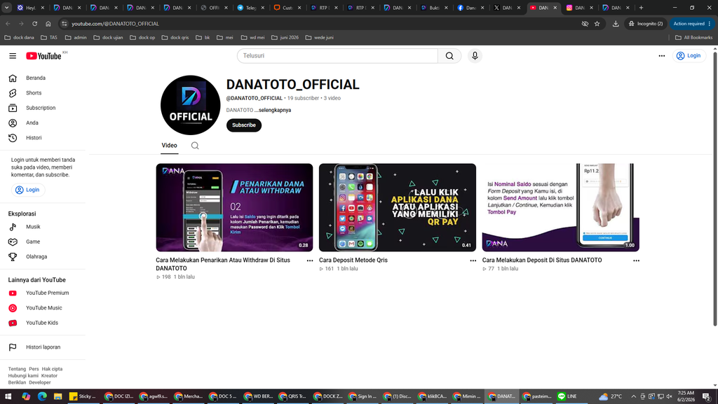Select the Video tab
This screenshot has height=404, width=718.
point(169,146)
